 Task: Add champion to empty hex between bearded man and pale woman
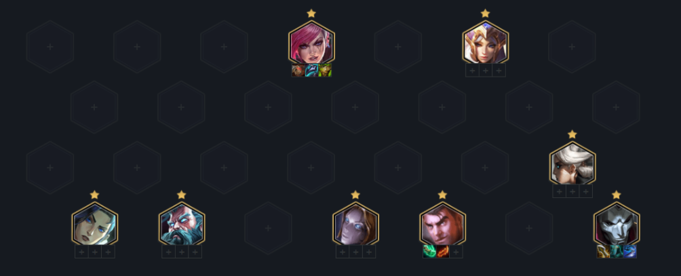pyautogui.click(x=268, y=228)
